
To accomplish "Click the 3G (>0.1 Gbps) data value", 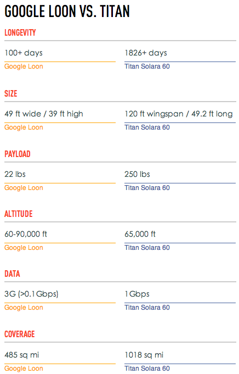I will coord(31,294).
